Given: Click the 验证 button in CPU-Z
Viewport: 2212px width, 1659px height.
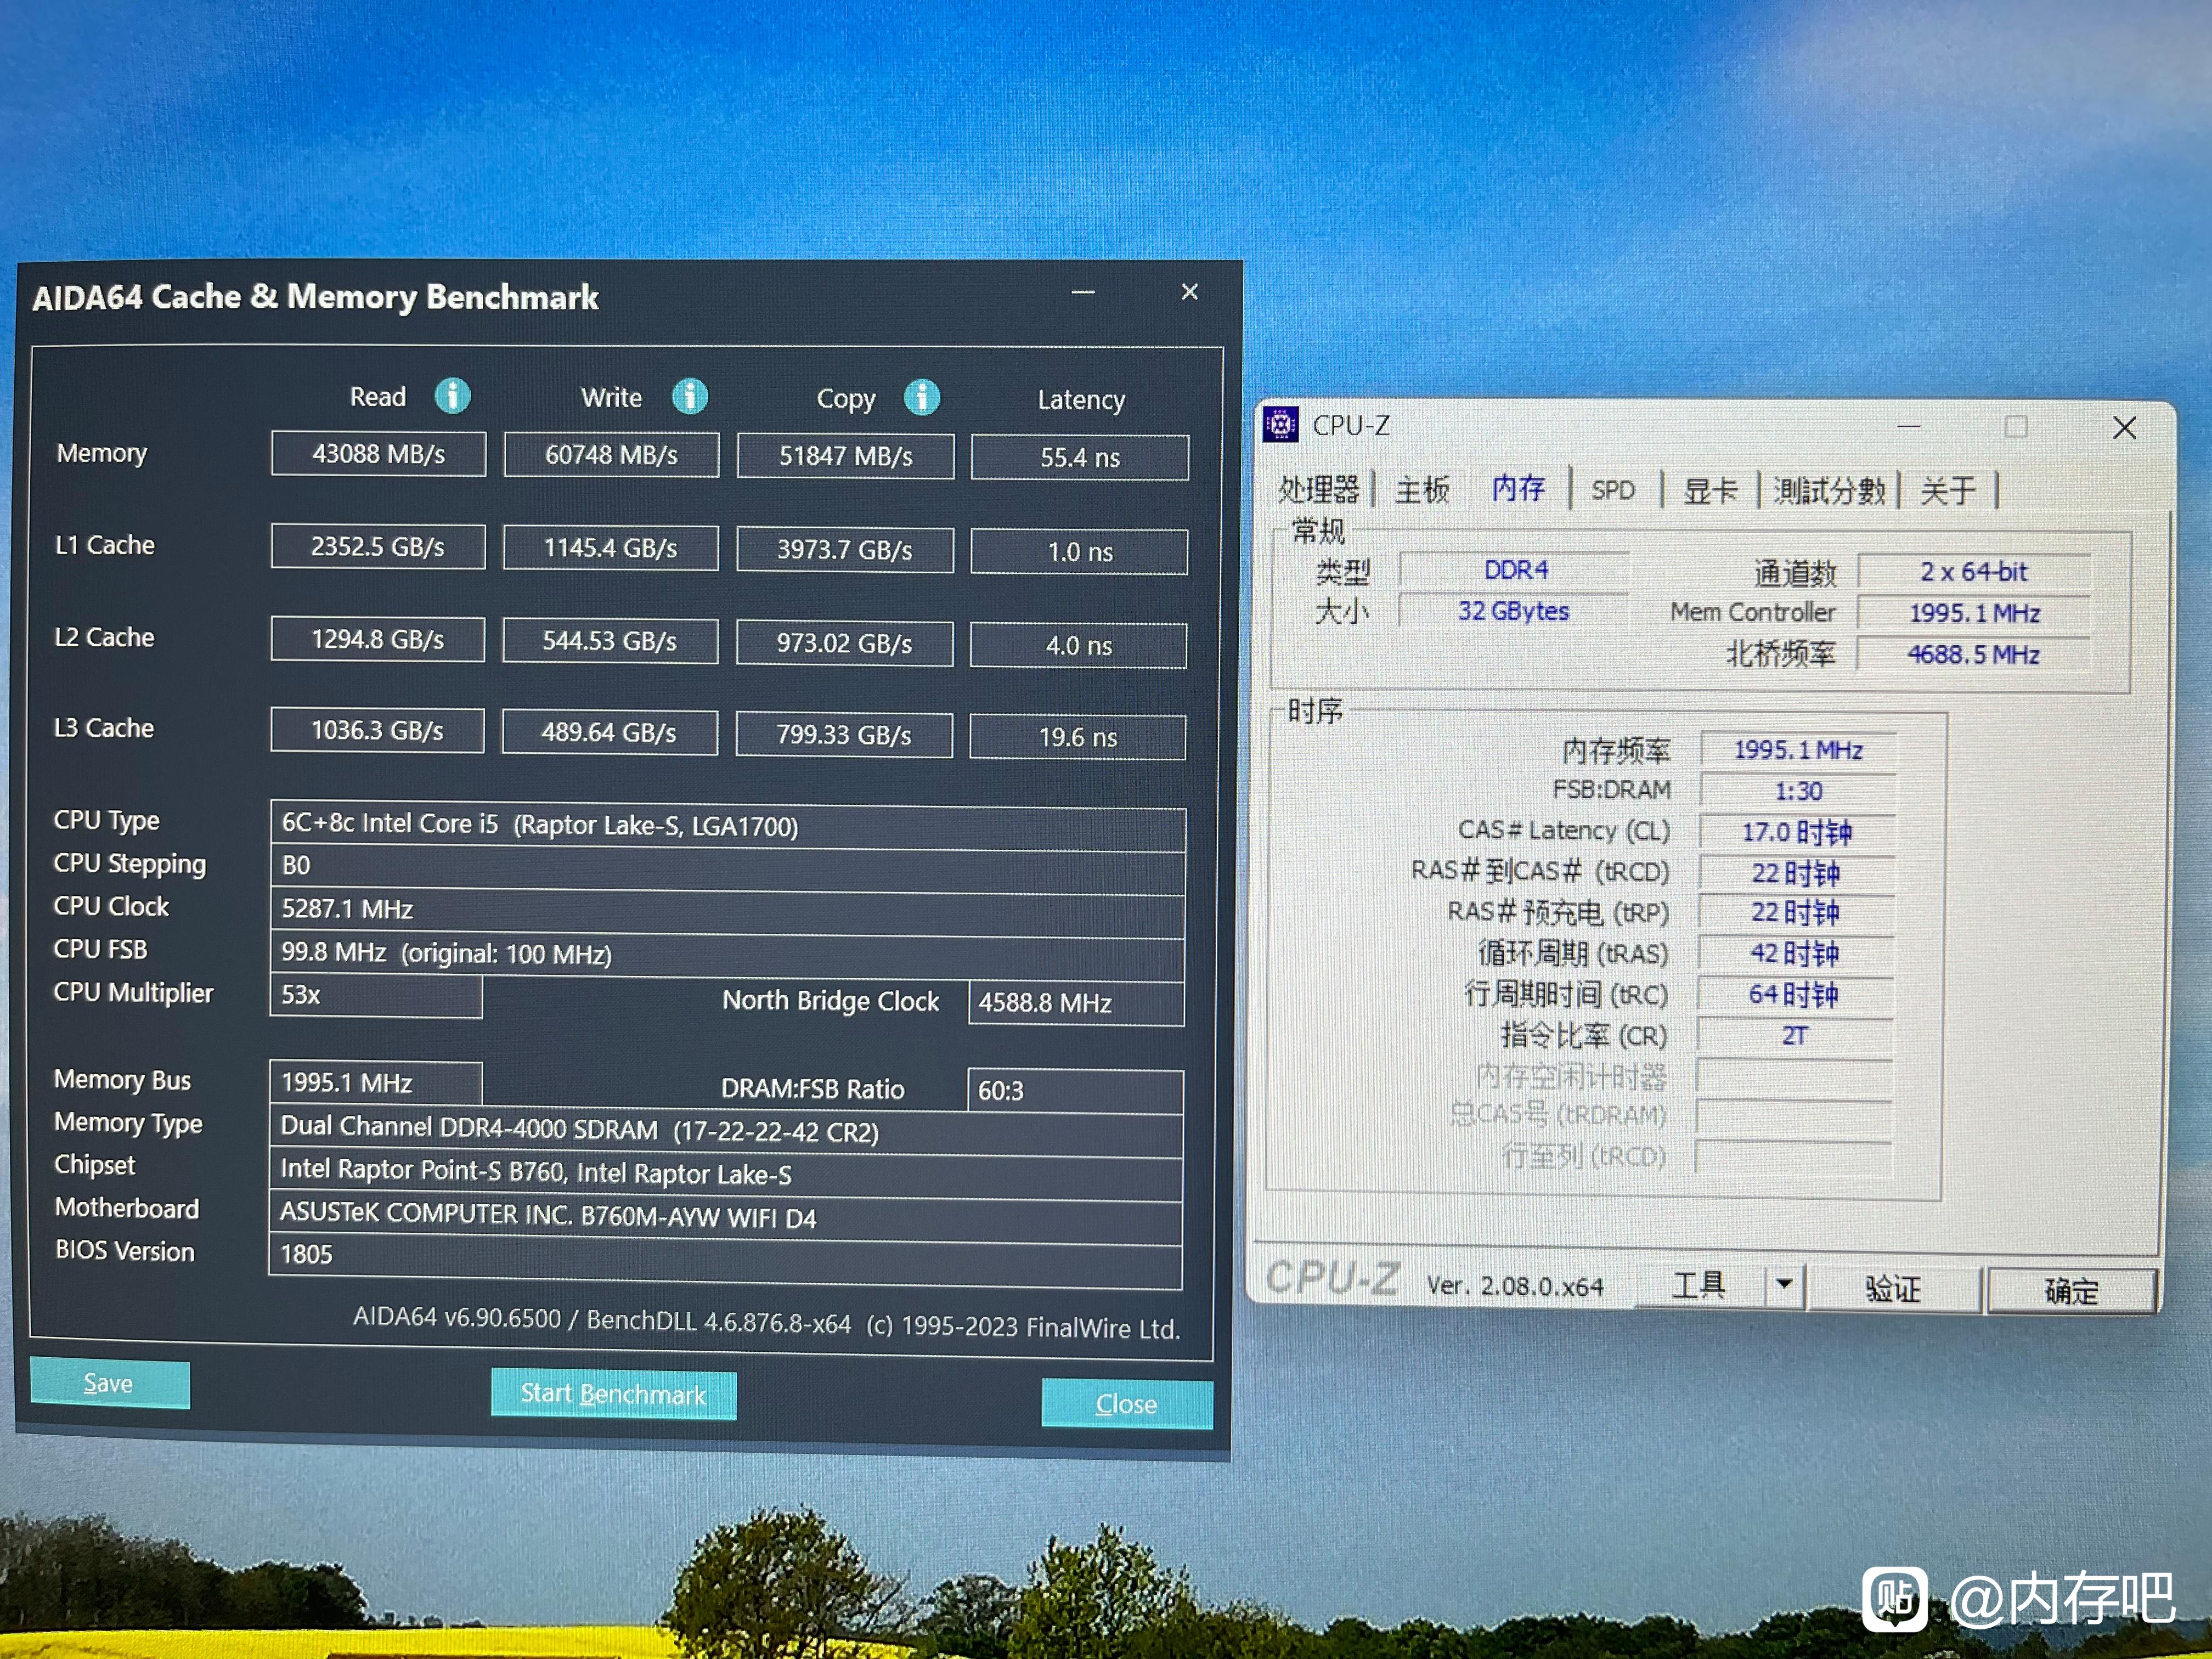Looking at the screenshot, I should click(1893, 1288).
